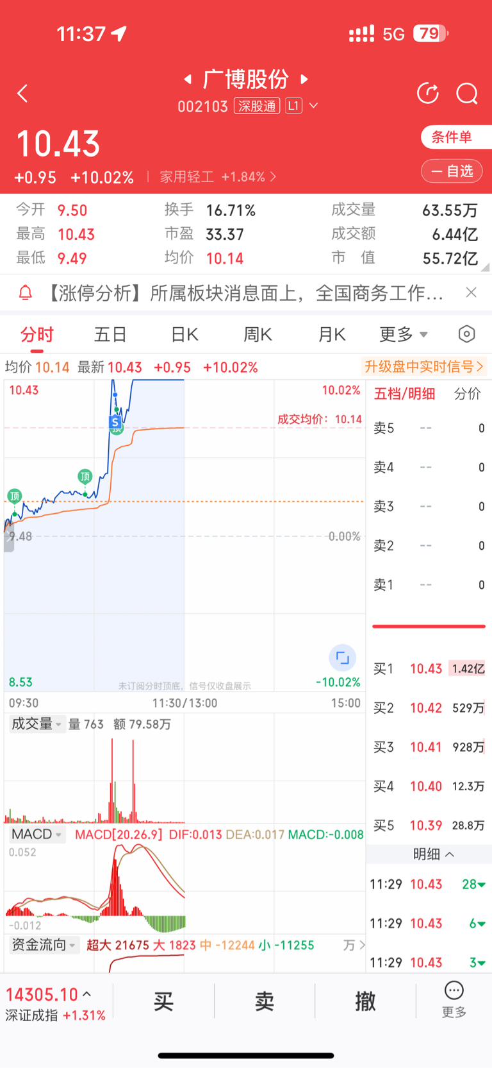Open search with magnifier icon
492x1068 pixels.
(x=467, y=94)
